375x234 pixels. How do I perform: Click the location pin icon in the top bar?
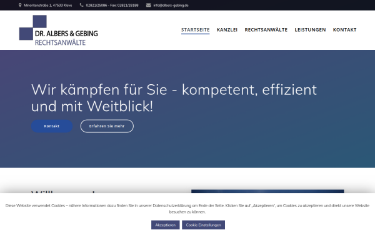pyautogui.click(x=20, y=5)
